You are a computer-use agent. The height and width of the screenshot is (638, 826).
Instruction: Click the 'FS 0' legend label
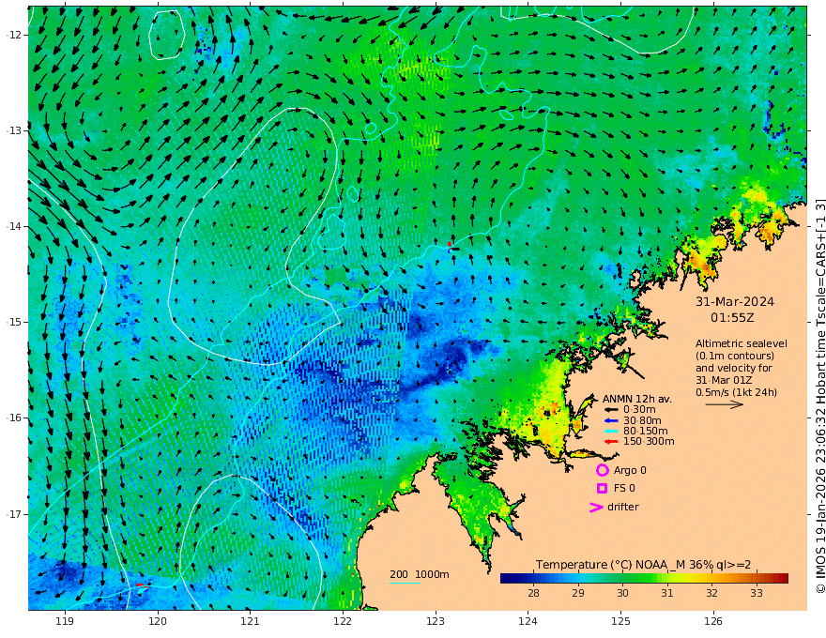click(x=624, y=489)
